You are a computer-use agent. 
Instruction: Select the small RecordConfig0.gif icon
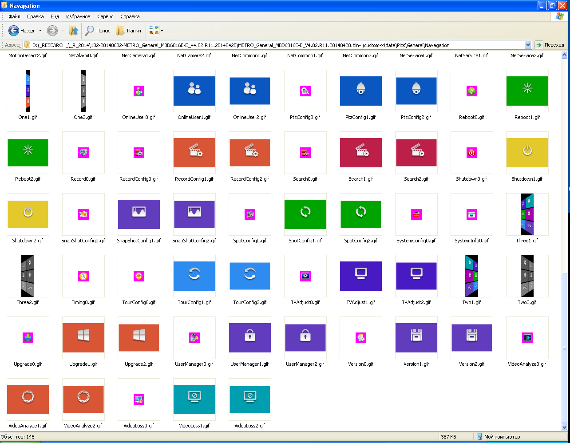pos(139,153)
